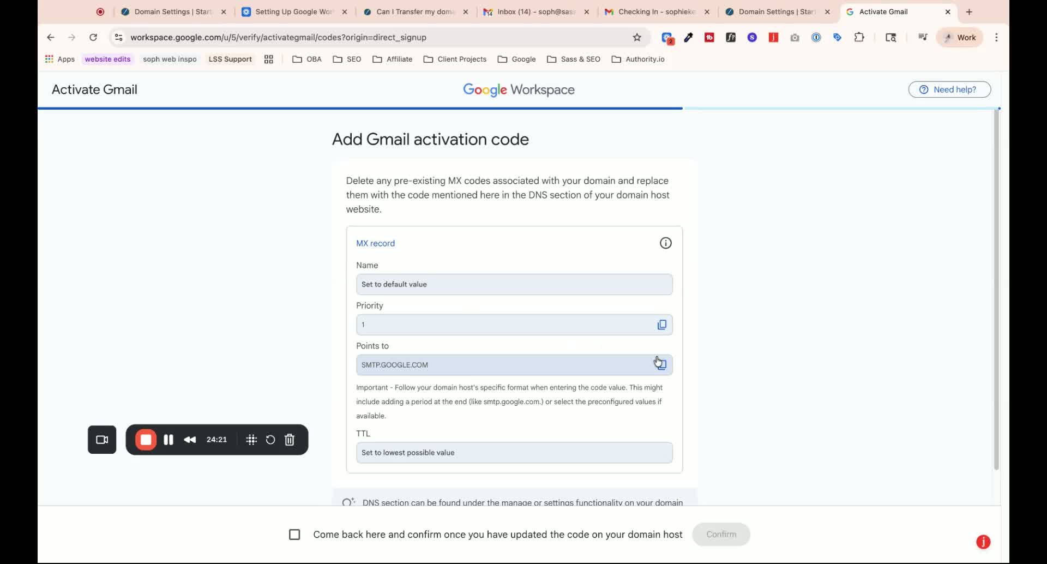Open a new browser tab
The image size is (1047, 564).
point(969,11)
